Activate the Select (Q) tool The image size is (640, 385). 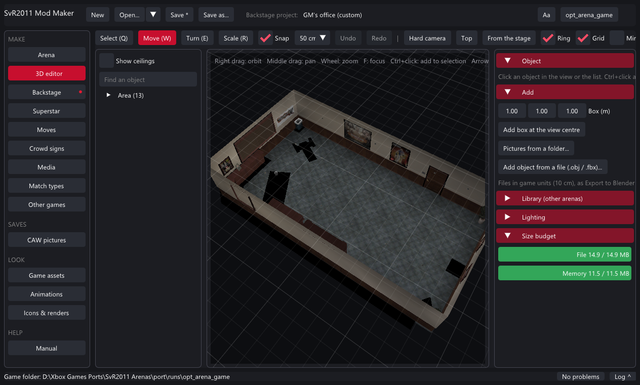(114, 38)
